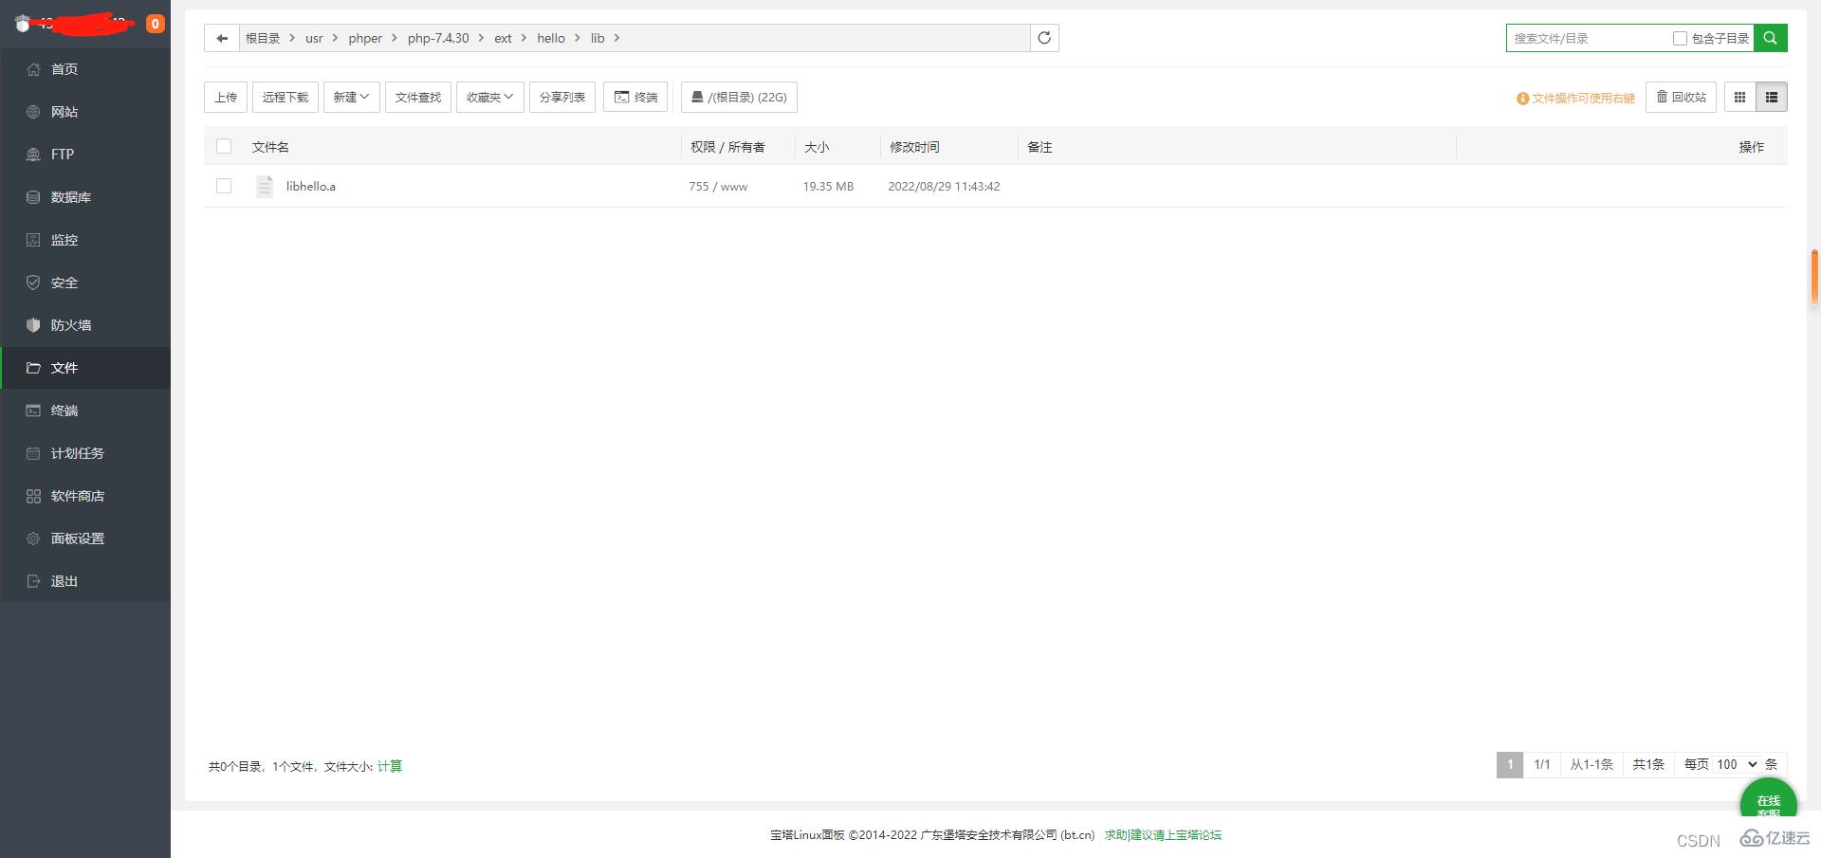Open the 宝塔论坛 help link
This screenshot has width=1821, height=858.
click(x=1163, y=835)
